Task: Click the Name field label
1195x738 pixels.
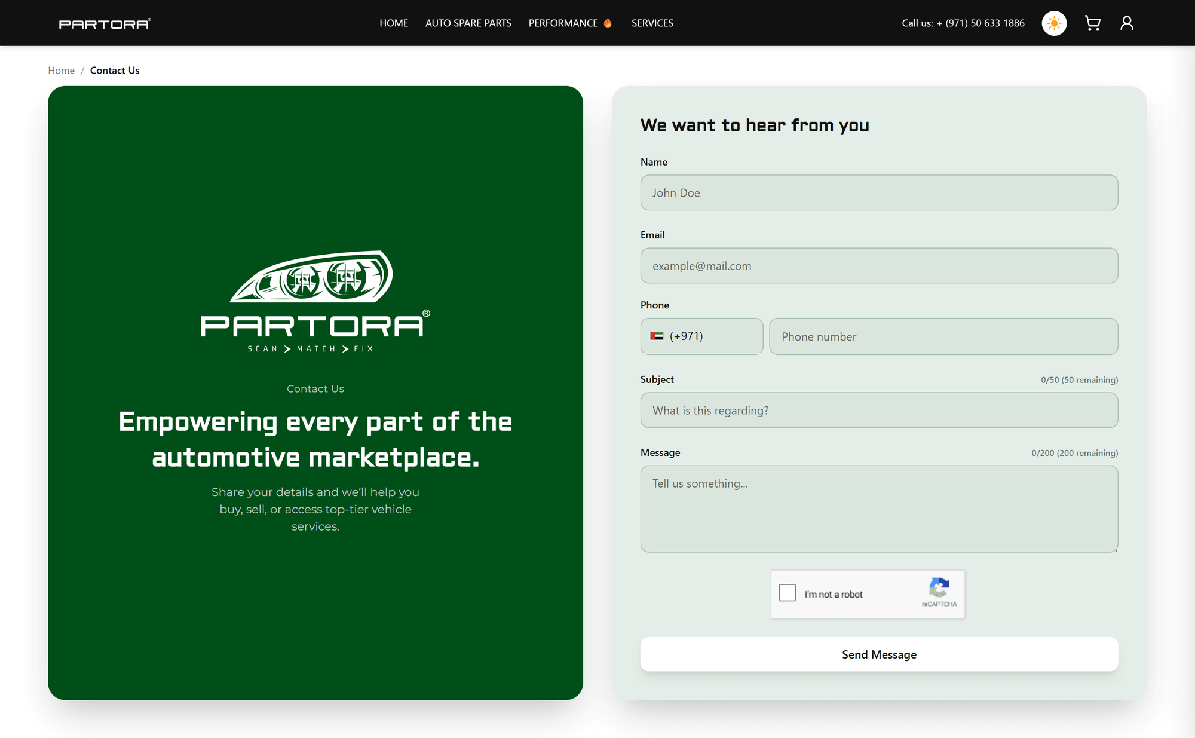Action: 654,162
